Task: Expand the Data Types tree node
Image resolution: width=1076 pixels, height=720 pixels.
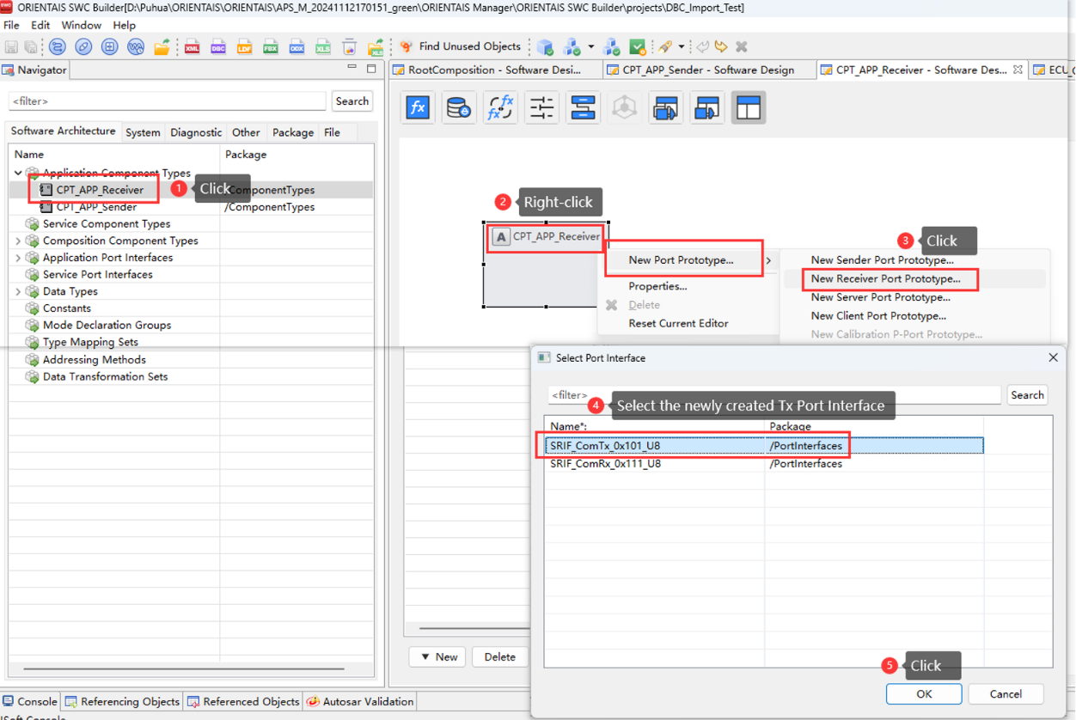Action: point(18,292)
